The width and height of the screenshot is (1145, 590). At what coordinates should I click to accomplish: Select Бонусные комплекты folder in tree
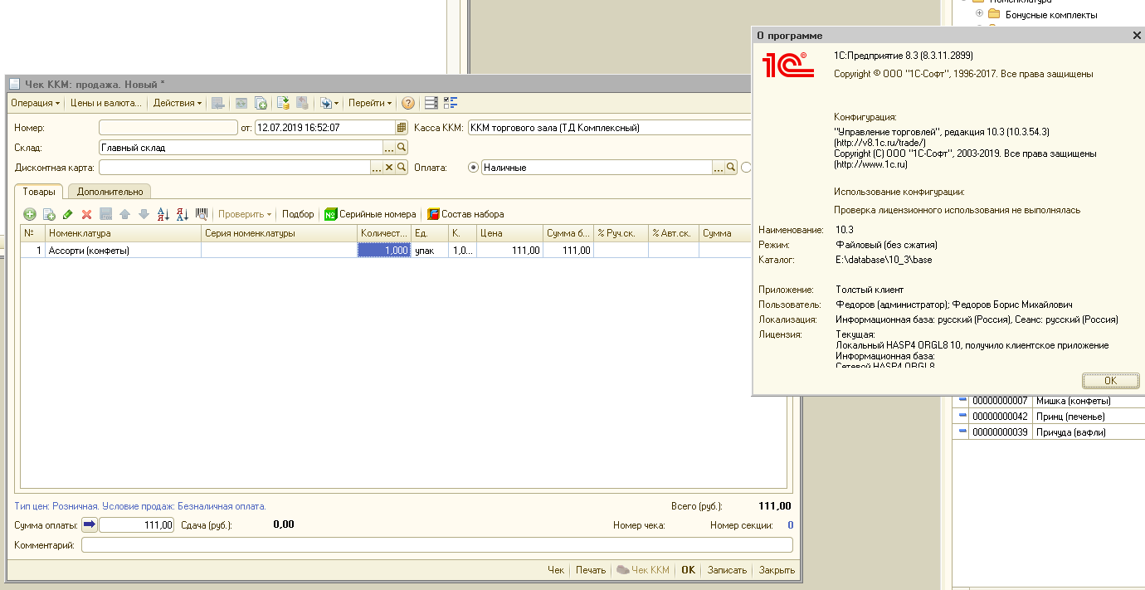[1051, 14]
